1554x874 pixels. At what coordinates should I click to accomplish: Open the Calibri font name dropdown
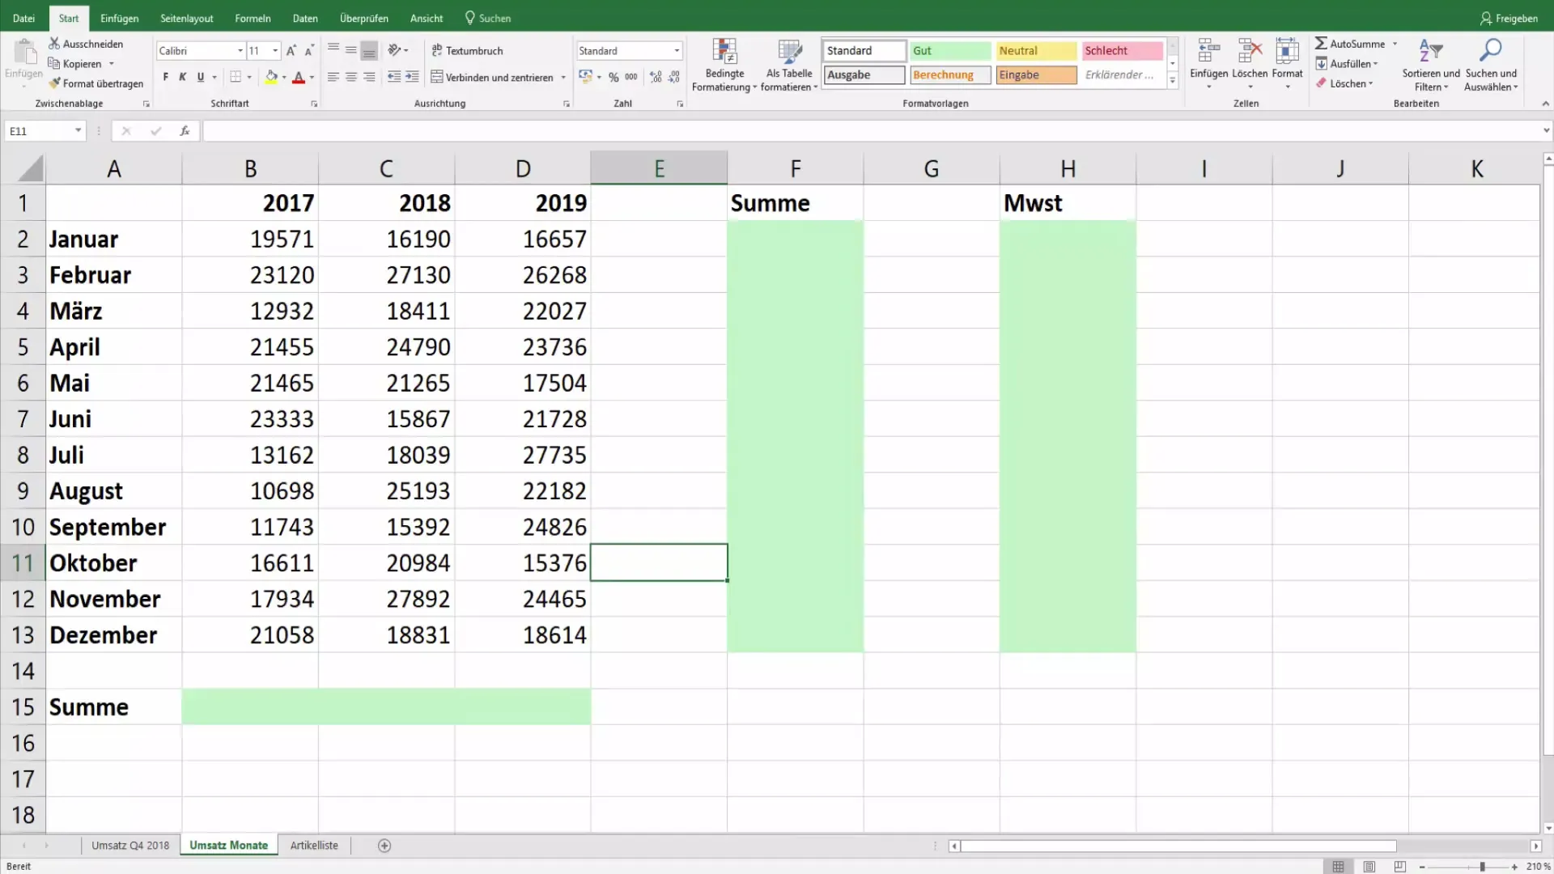click(x=240, y=51)
